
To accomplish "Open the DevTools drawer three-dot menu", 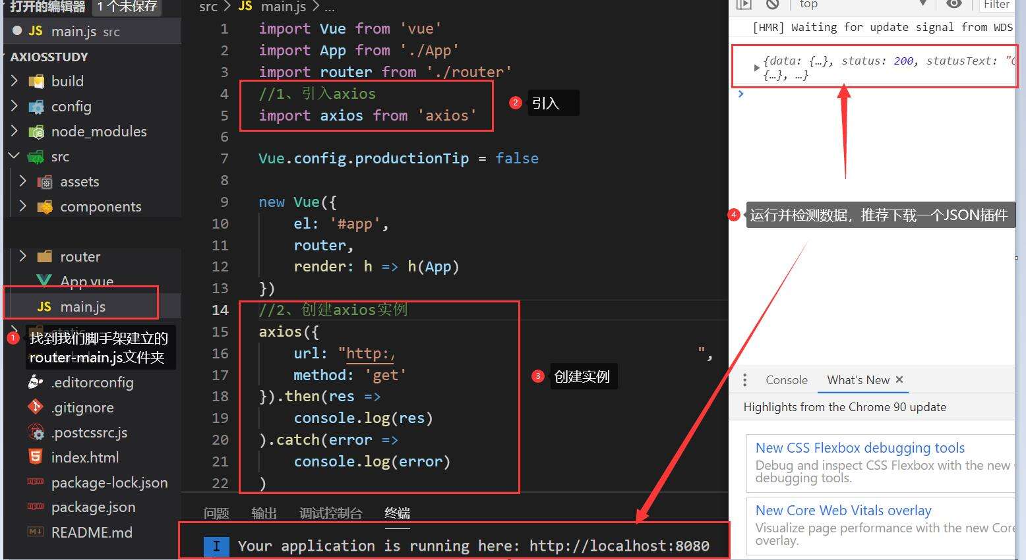I will click(745, 380).
